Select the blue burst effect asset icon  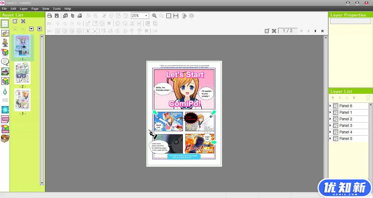pos(5,110)
